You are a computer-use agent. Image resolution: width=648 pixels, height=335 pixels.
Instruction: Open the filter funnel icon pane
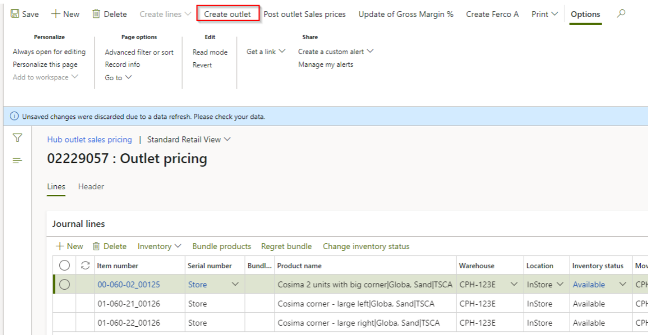tap(18, 138)
